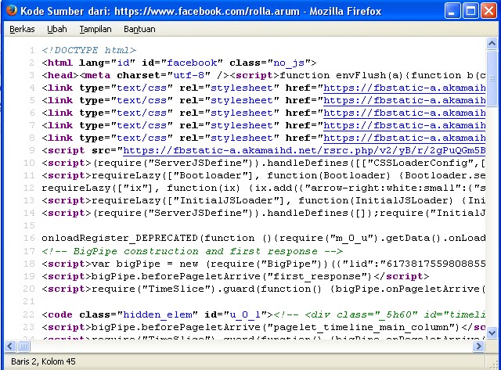This screenshot has width=501, height=370.
Task: Click the vertical scrollbar thumb
Action: pos(492,78)
